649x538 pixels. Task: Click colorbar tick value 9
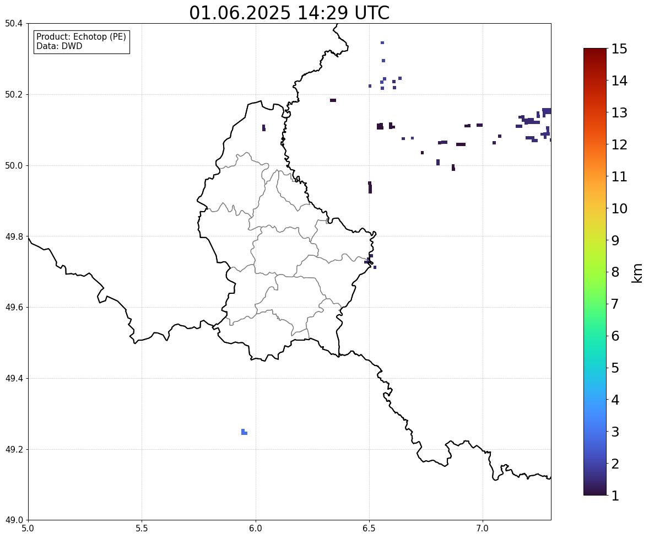click(x=615, y=240)
